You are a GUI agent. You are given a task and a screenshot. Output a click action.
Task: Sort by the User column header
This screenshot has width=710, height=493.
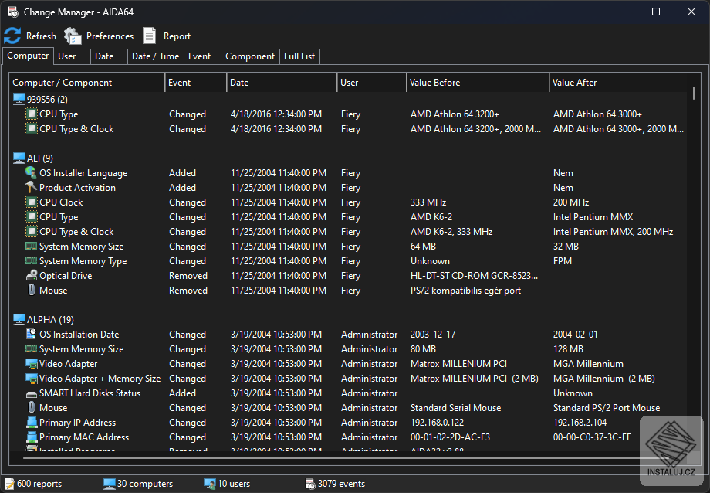click(x=372, y=83)
